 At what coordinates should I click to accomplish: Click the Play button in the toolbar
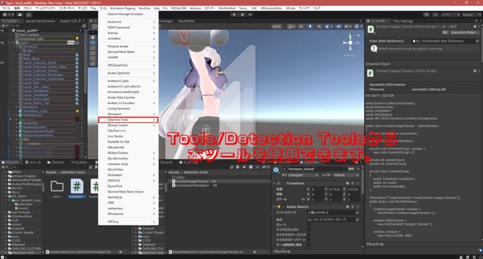point(234,15)
